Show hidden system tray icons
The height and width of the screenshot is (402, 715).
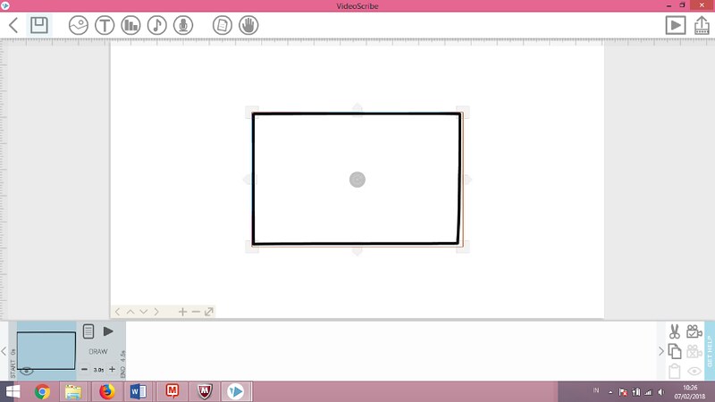click(x=610, y=392)
